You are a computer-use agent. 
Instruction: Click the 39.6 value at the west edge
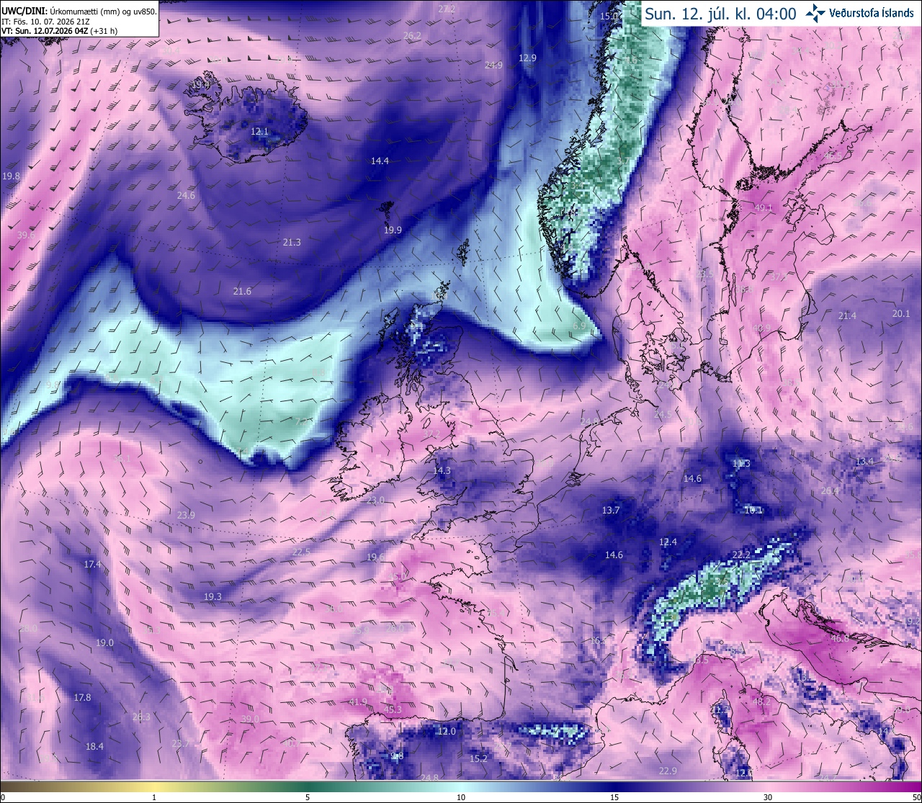click(x=26, y=235)
